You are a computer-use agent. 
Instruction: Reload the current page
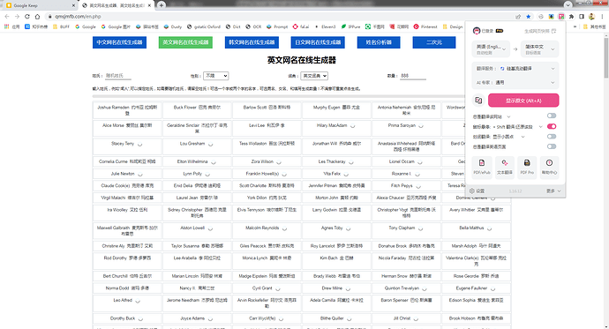coord(26,17)
